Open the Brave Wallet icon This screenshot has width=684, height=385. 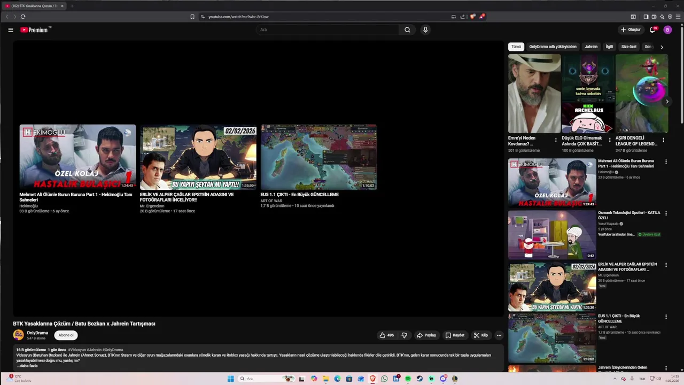654,17
